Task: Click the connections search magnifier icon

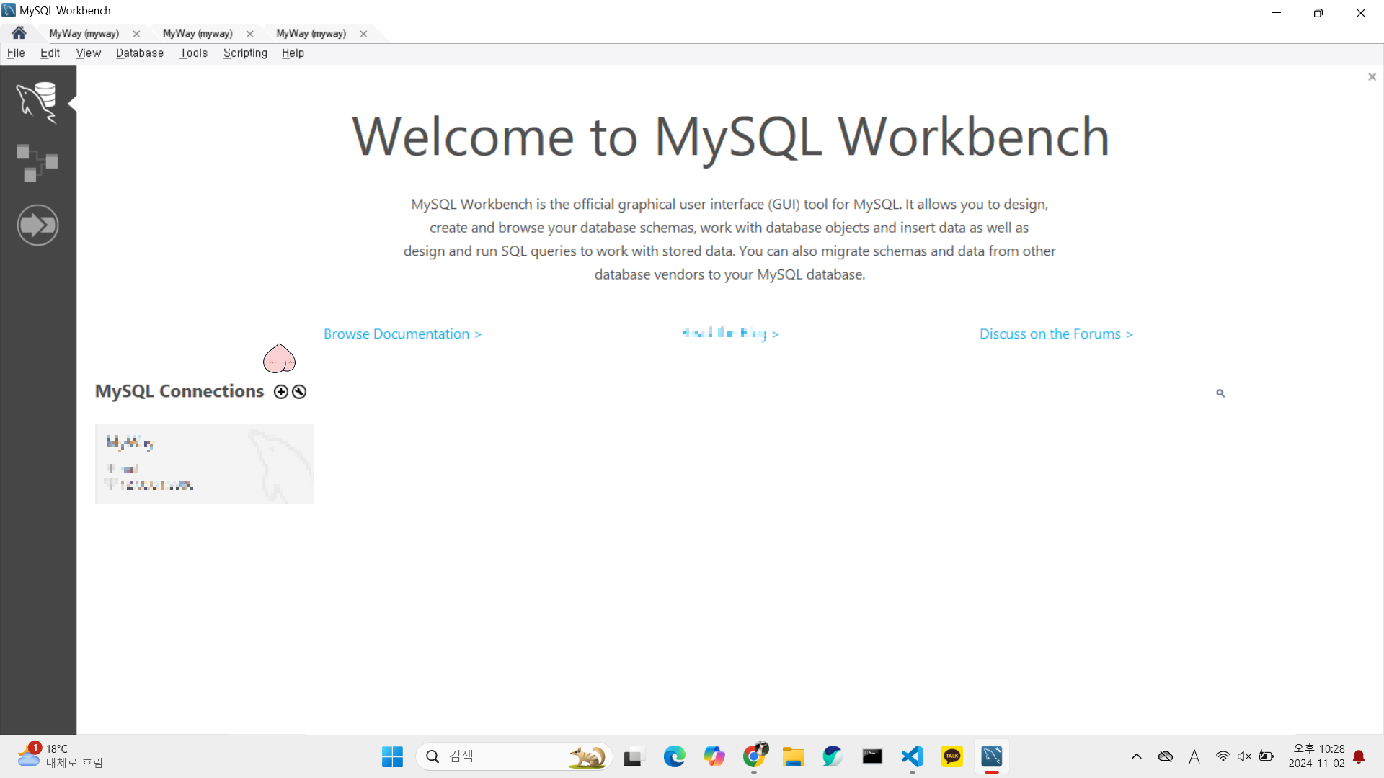Action: (x=1220, y=393)
